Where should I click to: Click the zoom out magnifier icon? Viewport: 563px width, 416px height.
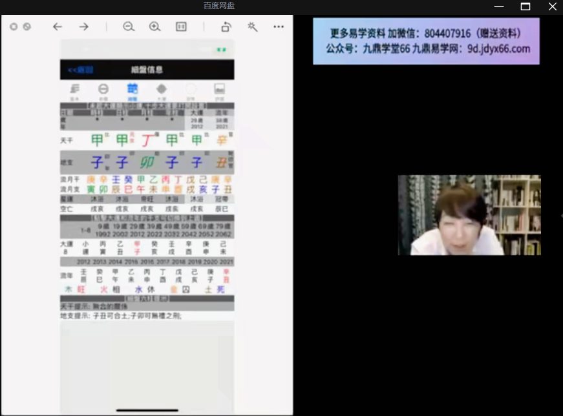pos(129,26)
